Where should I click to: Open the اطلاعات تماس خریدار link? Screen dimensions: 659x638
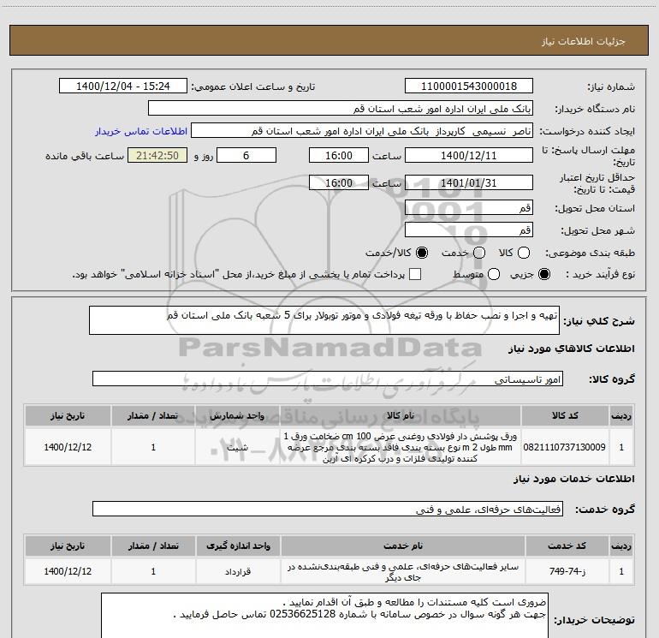click(x=141, y=131)
